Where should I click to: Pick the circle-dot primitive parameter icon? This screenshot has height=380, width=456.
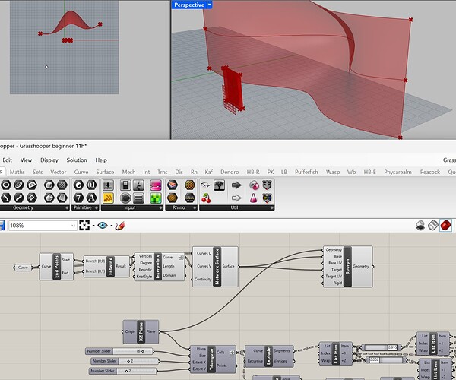tap(79, 185)
